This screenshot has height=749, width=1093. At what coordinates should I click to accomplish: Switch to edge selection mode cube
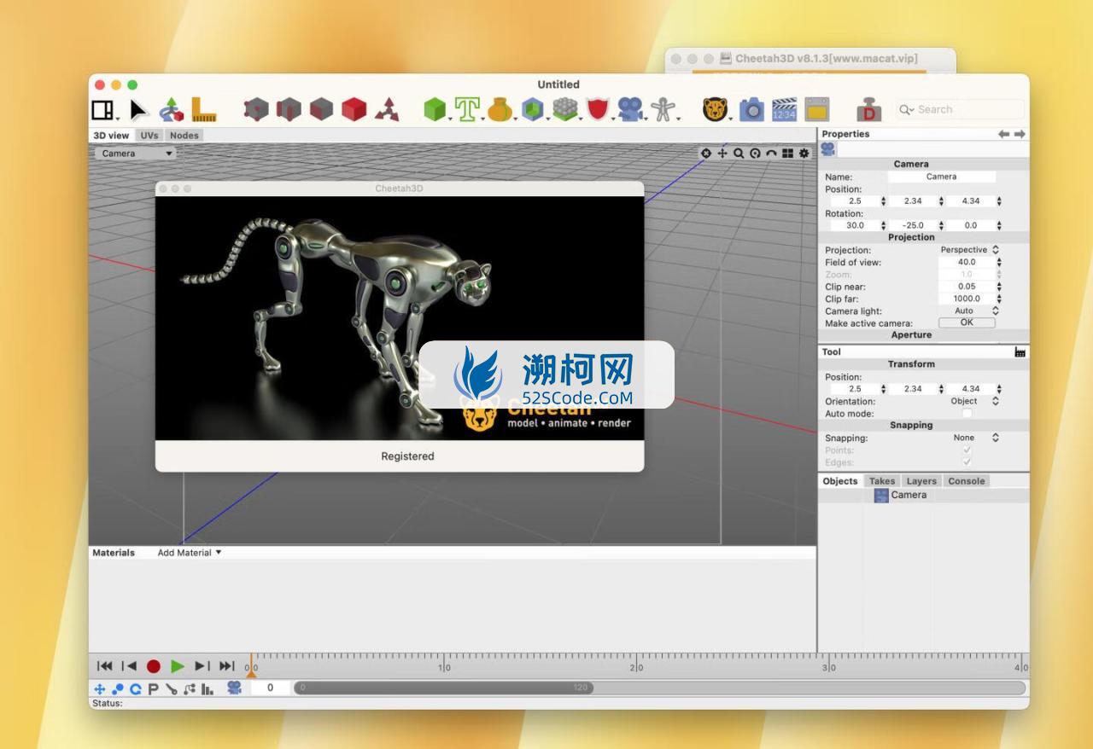tap(289, 109)
